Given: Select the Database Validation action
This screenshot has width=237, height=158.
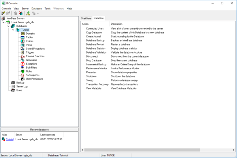Looking at the screenshot, I should click(x=96, y=52).
